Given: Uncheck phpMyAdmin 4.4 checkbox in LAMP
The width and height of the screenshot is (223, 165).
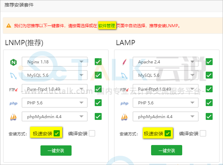Looking at the screenshot, I should click(209, 116).
